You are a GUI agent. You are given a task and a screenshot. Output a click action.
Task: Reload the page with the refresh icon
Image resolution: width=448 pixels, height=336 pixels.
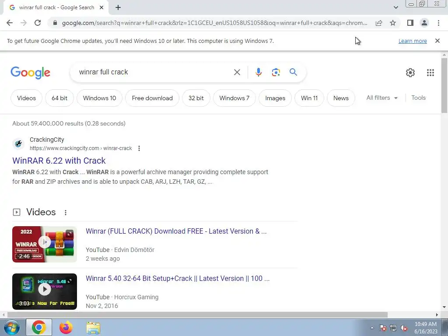click(x=38, y=23)
